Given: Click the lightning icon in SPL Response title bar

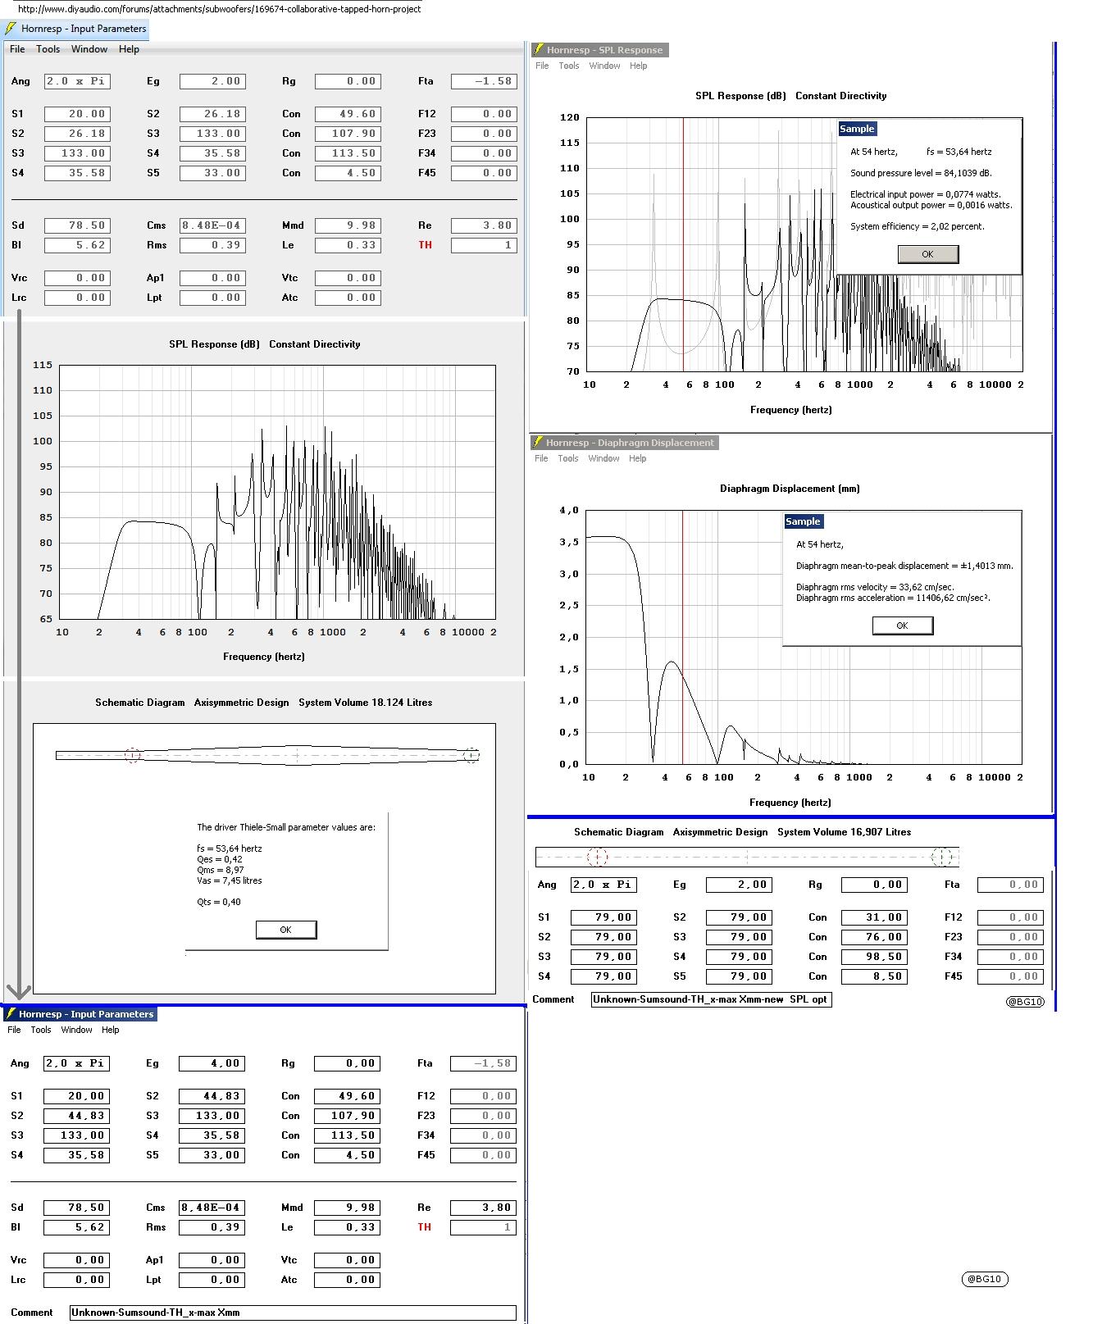Looking at the screenshot, I should point(539,49).
